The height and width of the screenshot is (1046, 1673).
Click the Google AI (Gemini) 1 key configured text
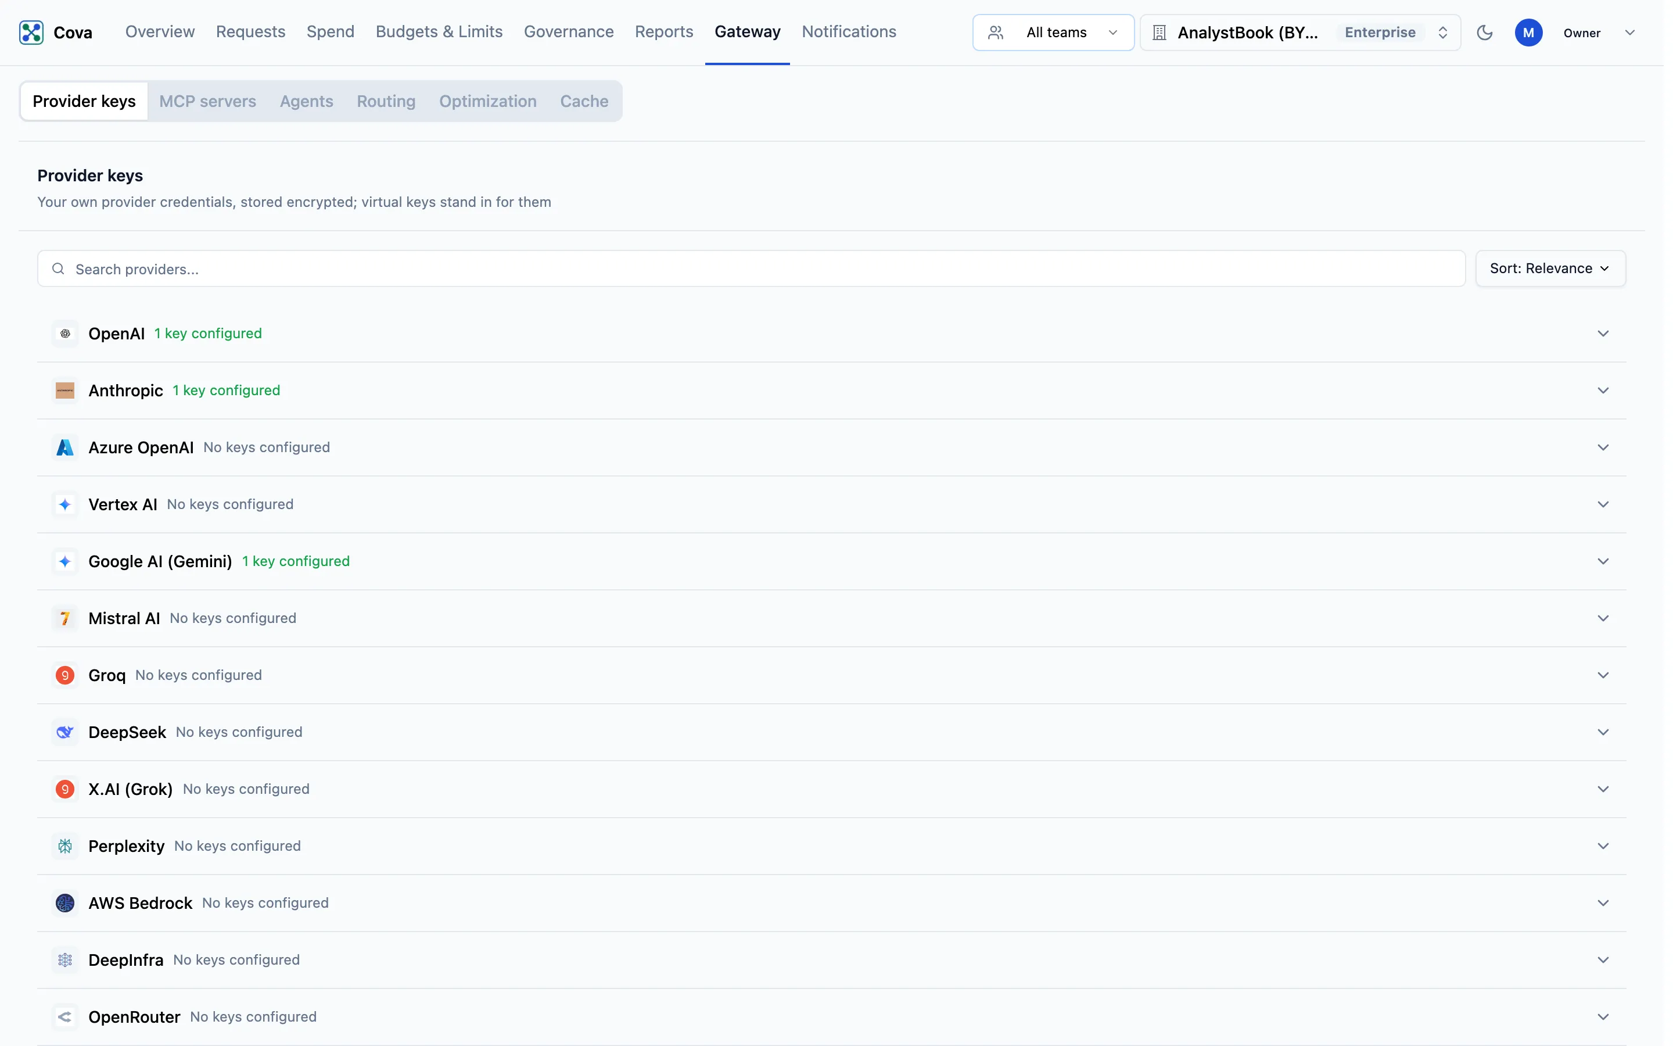coord(296,562)
